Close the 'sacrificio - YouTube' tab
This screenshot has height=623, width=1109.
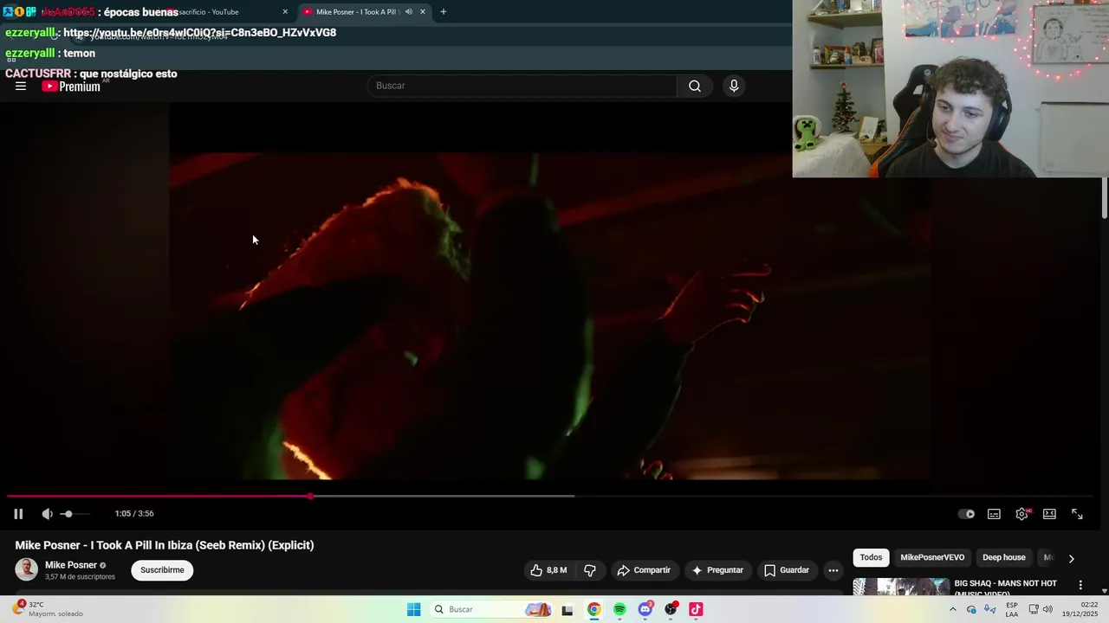point(285,12)
